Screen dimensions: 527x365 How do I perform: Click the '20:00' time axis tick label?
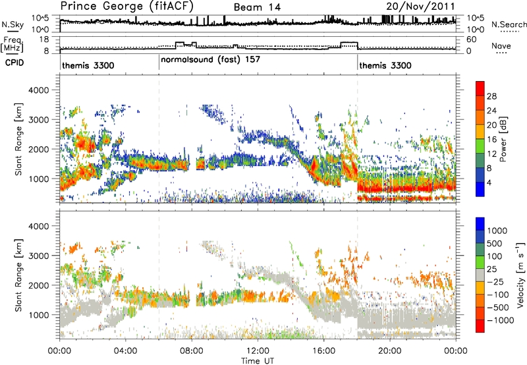(389, 351)
